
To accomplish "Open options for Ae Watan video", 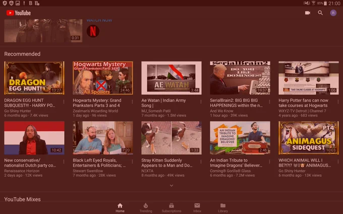I will click(201, 102).
